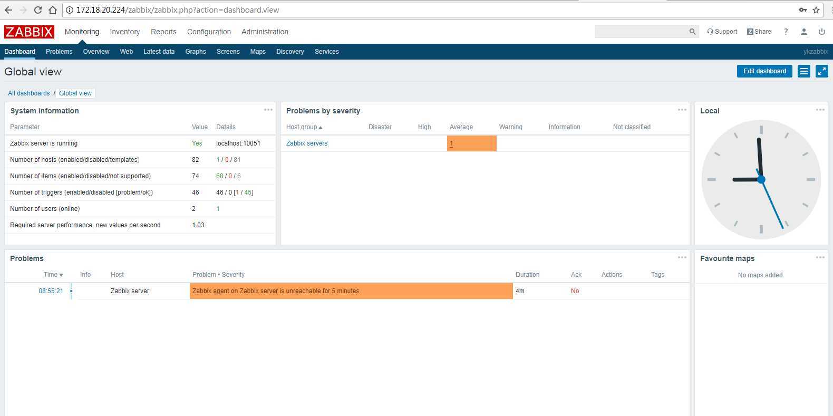This screenshot has width=833, height=416.
Task: Open the saved passwords key icon
Action: click(802, 10)
